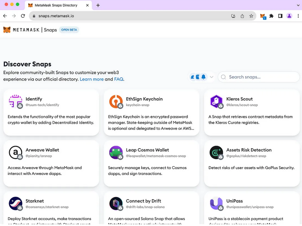Click the Identify snap logo
Image resolution: width=302 pixels, height=226 pixels.
click(x=15, y=102)
